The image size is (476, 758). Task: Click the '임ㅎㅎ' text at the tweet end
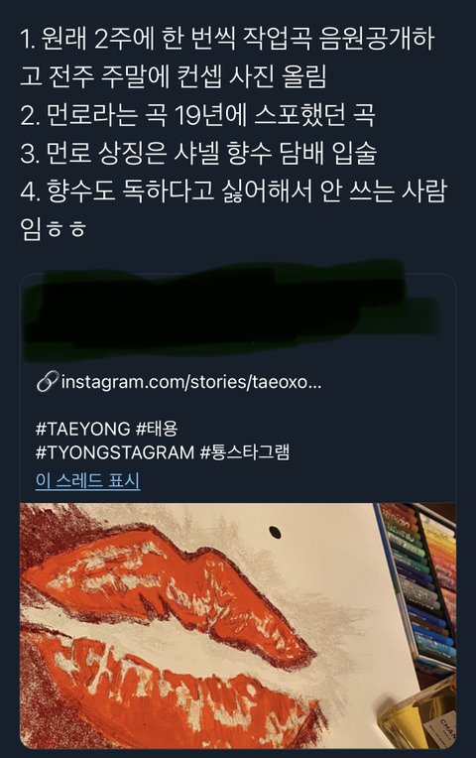(53, 228)
